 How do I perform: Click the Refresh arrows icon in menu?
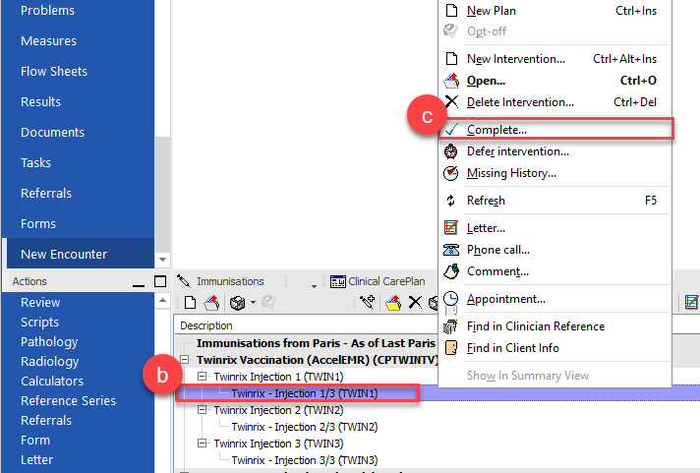tap(451, 201)
